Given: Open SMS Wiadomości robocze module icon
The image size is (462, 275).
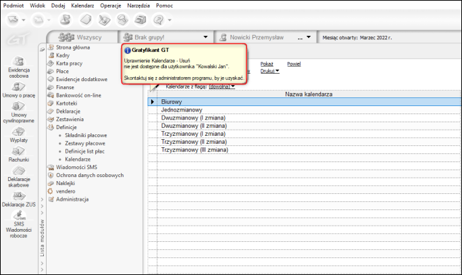Looking at the screenshot, I should pyautogui.click(x=18, y=224).
